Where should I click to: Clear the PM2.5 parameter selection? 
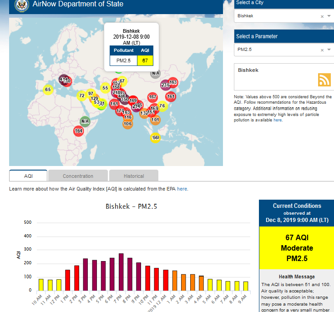point(322,50)
